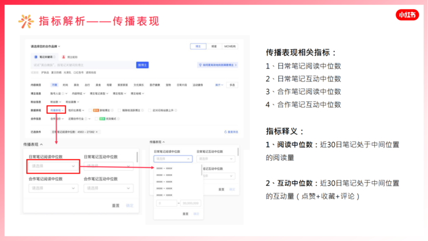This screenshot has width=428, height=241.
Task: Click the note icon beside 笔记关键词
Action: pyautogui.click(x=35, y=57)
